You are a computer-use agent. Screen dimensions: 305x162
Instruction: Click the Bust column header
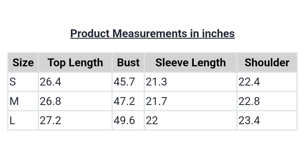pyautogui.click(x=128, y=63)
